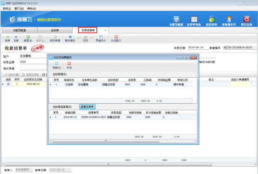
Task: Expand the 打印 dropdown arrow
Action: click(x=91, y=38)
